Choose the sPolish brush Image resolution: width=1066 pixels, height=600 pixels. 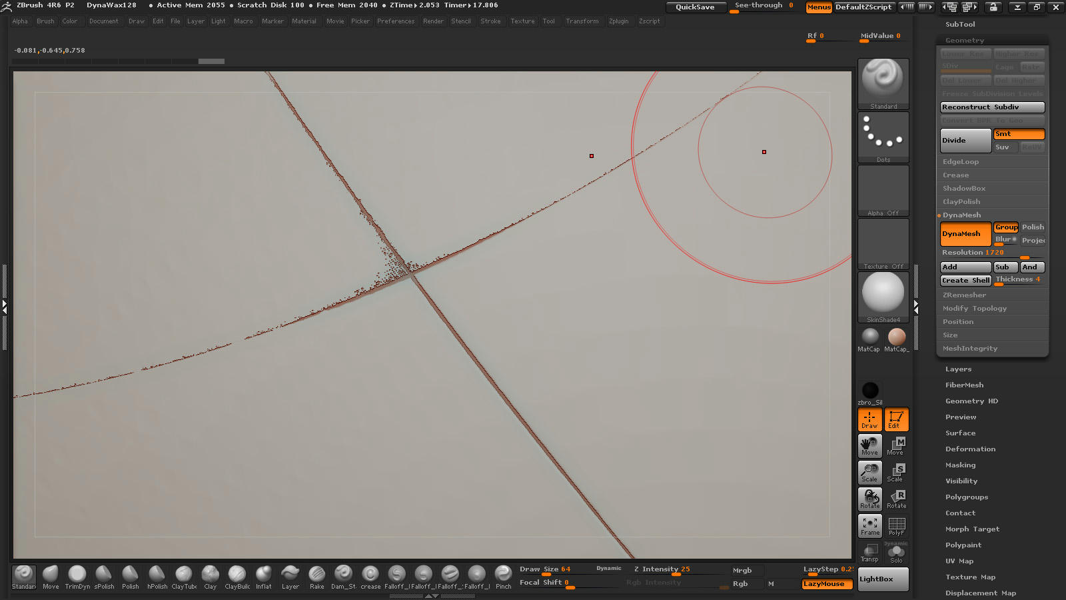click(104, 577)
